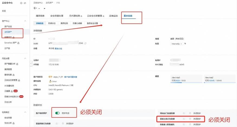Click the sidebar lock icon beside 云安全态势管理
Screen dimensions: 237x127
tap(19, 80)
